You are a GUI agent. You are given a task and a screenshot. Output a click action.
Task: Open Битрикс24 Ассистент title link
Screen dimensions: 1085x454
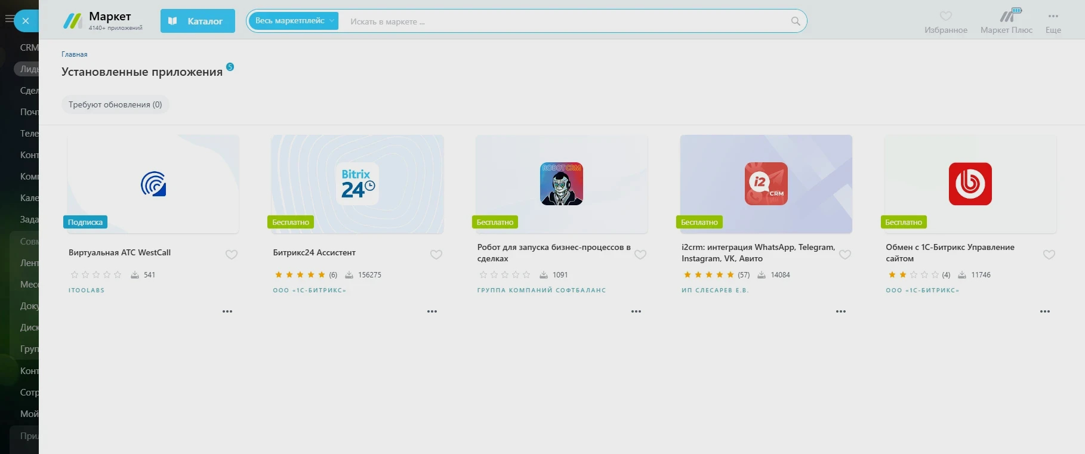[315, 253]
